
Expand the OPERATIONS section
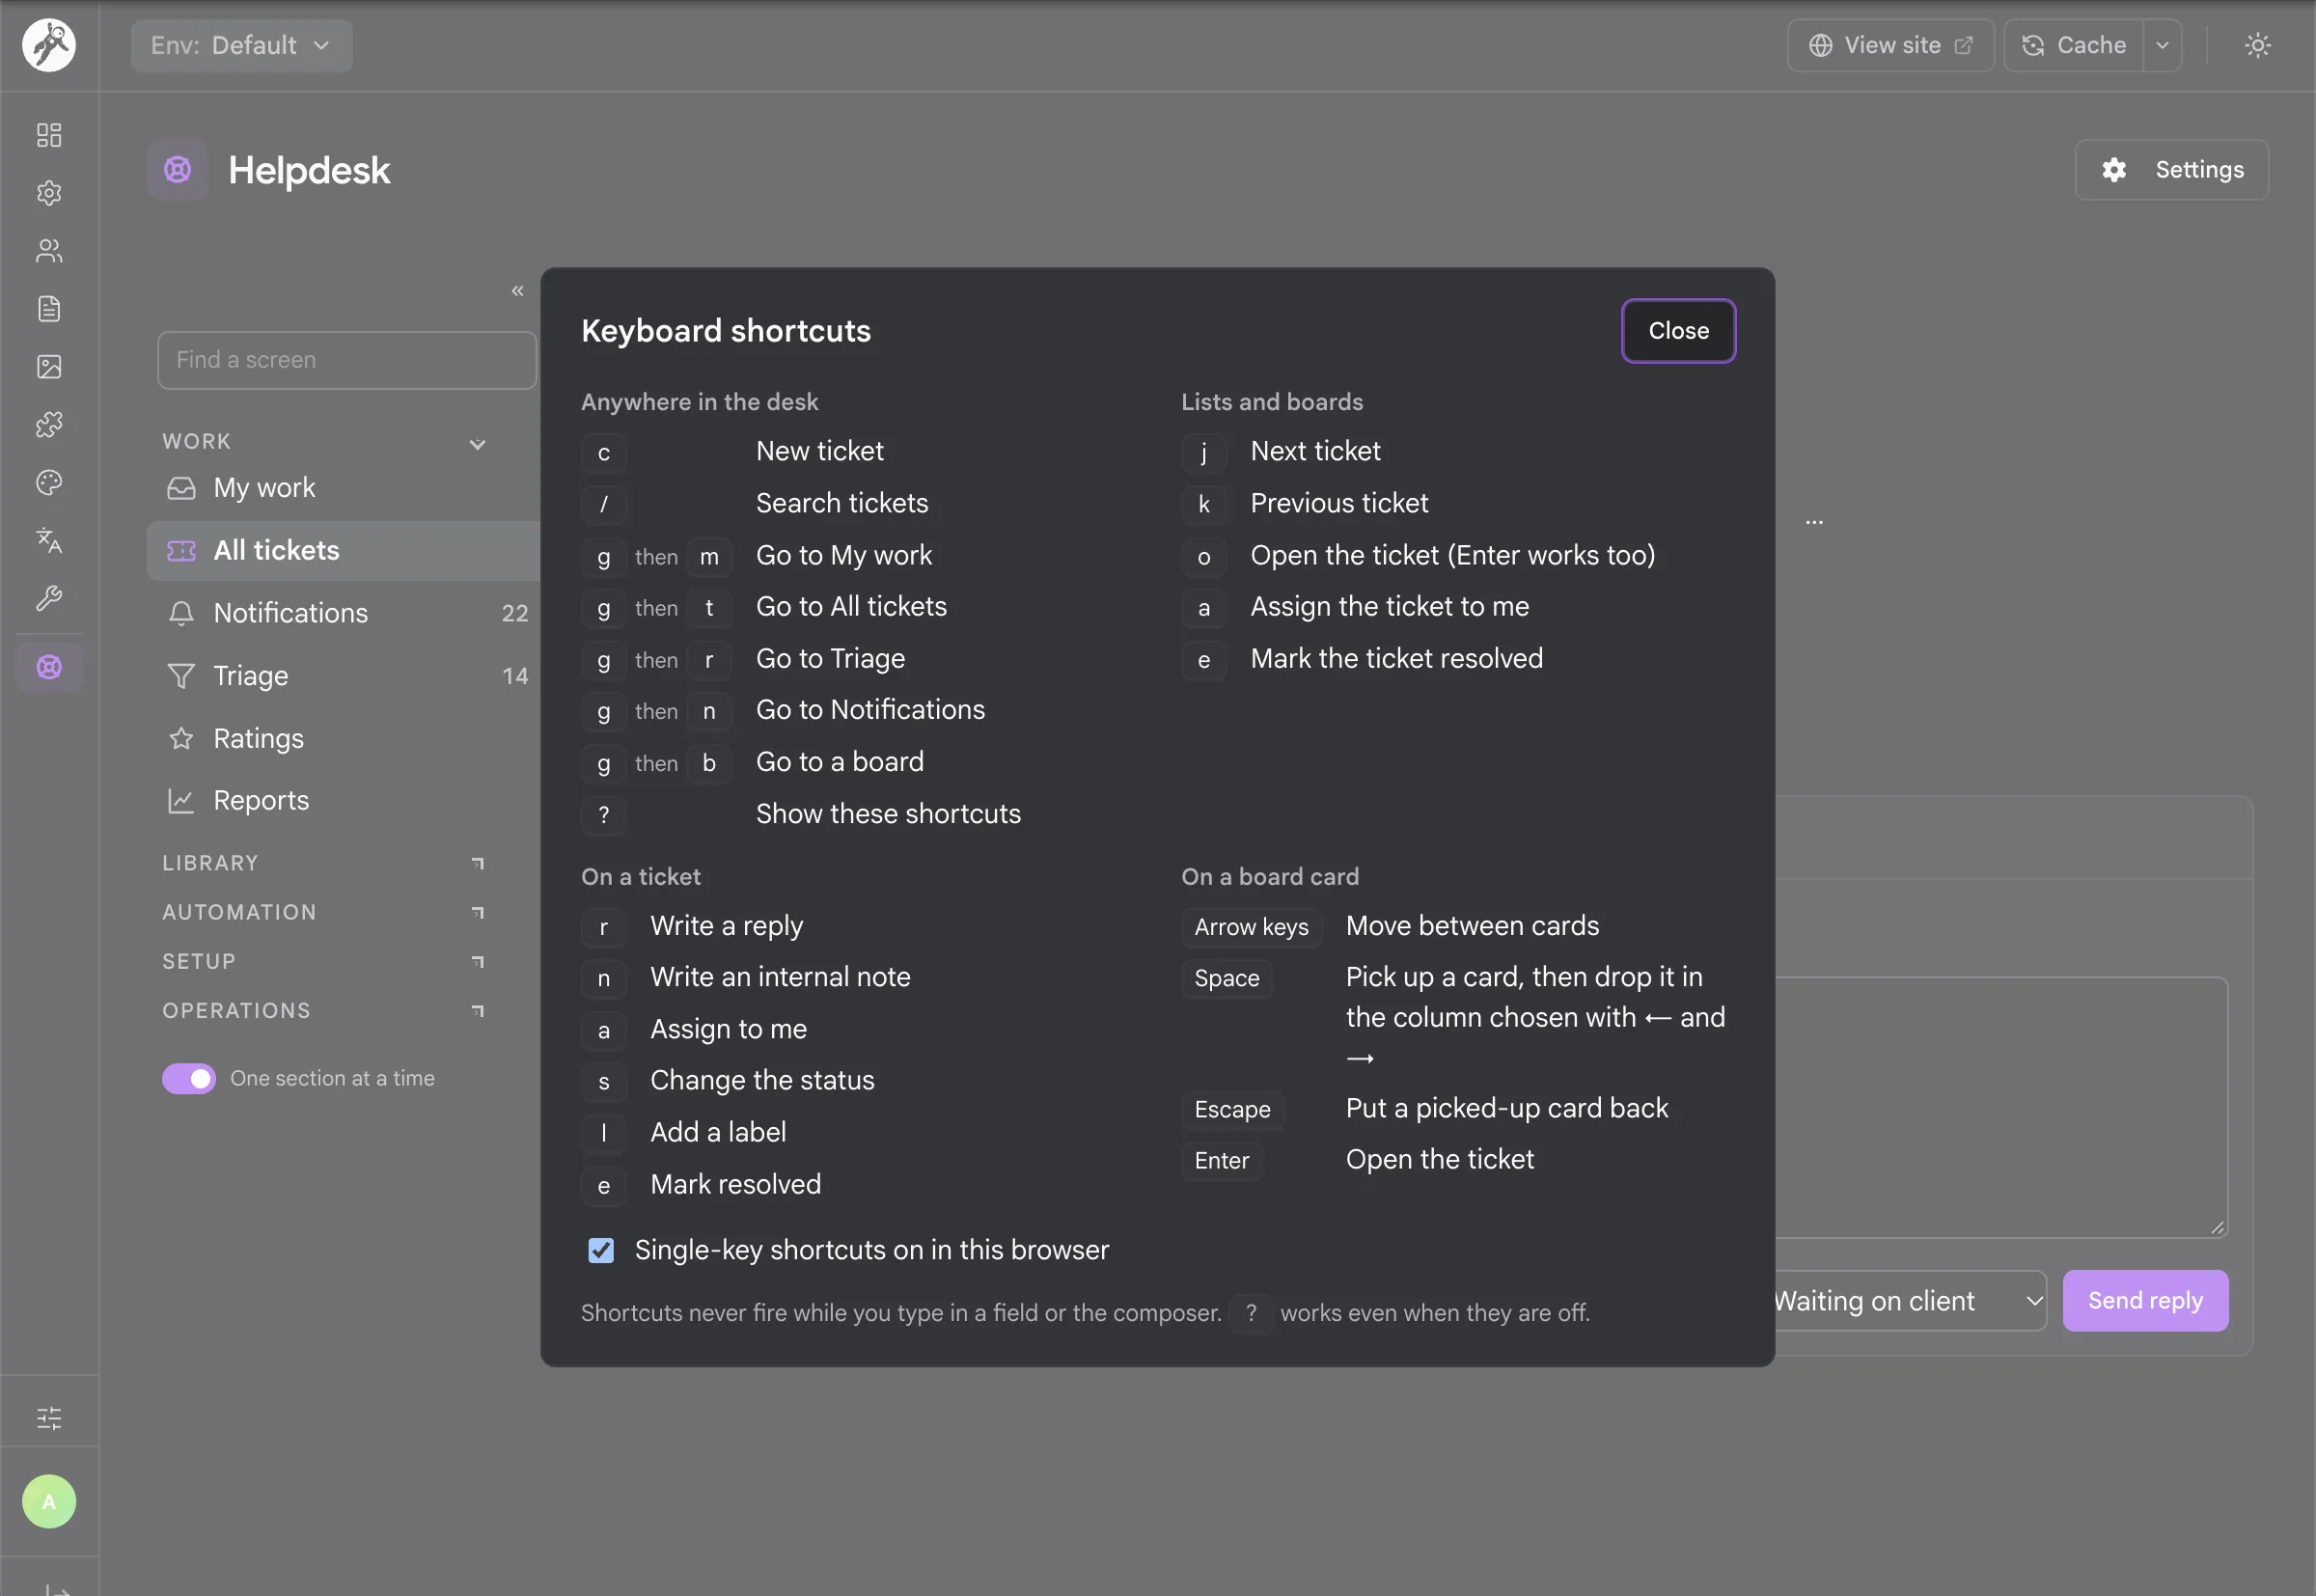[325, 1011]
